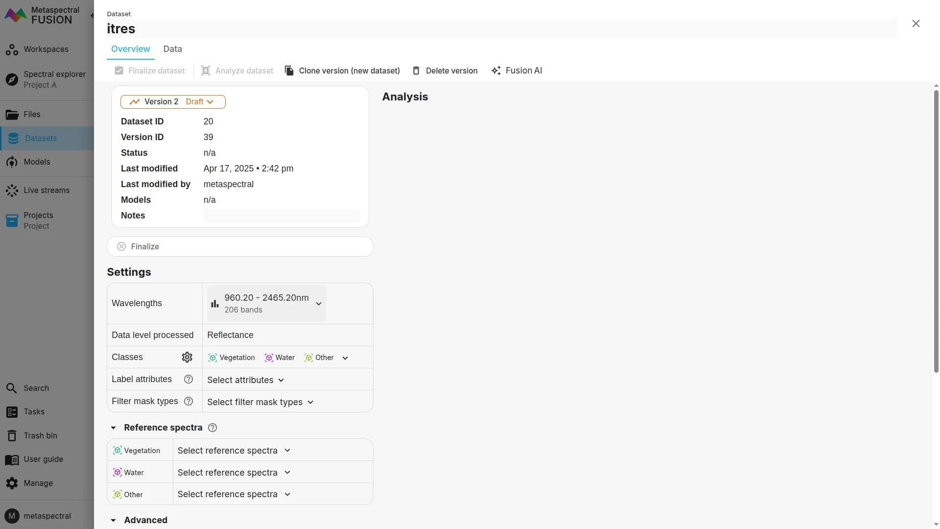Open the Filter mask types help icon

click(x=188, y=401)
